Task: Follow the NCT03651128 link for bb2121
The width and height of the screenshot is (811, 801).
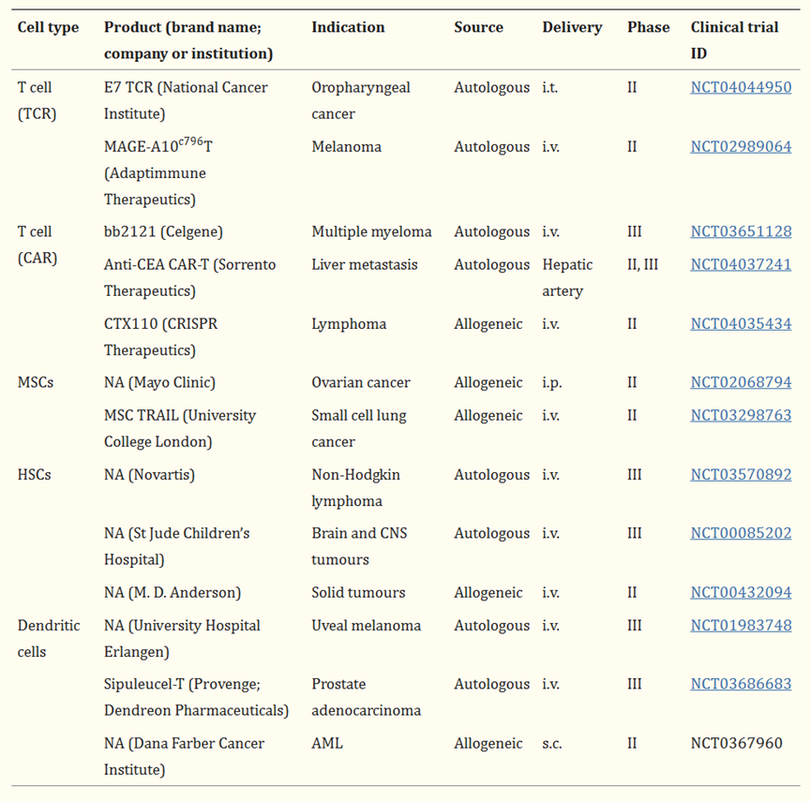Action: [741, 232]
